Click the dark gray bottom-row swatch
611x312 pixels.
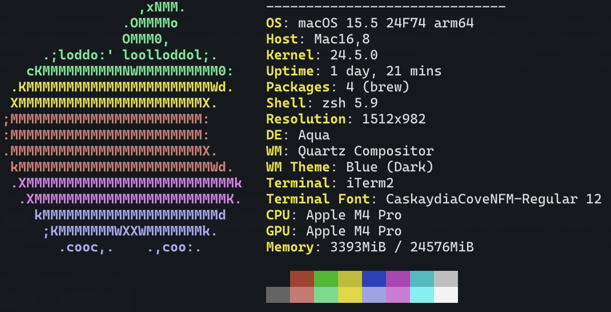coord(278,295)
